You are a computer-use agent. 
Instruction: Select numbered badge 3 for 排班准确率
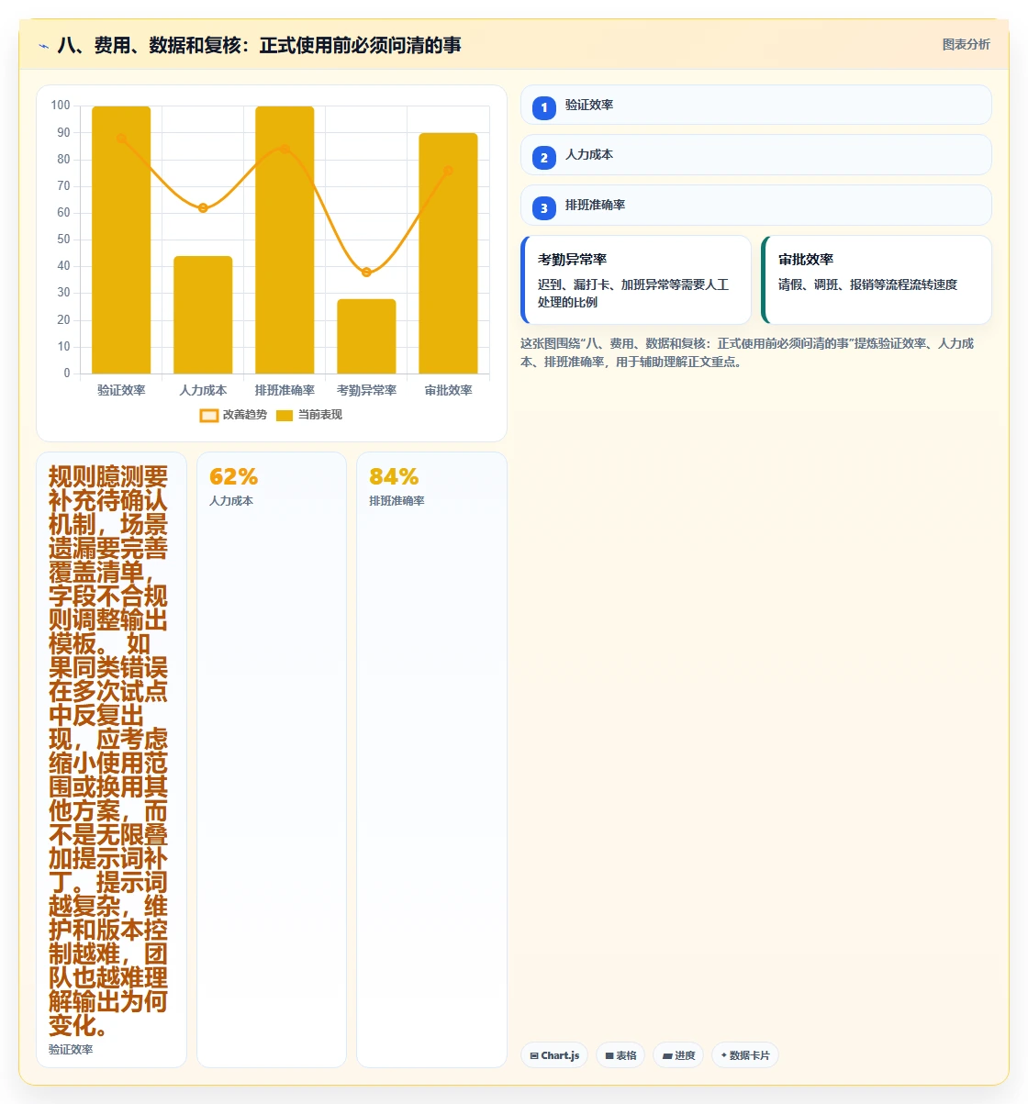tap(543, 207)
